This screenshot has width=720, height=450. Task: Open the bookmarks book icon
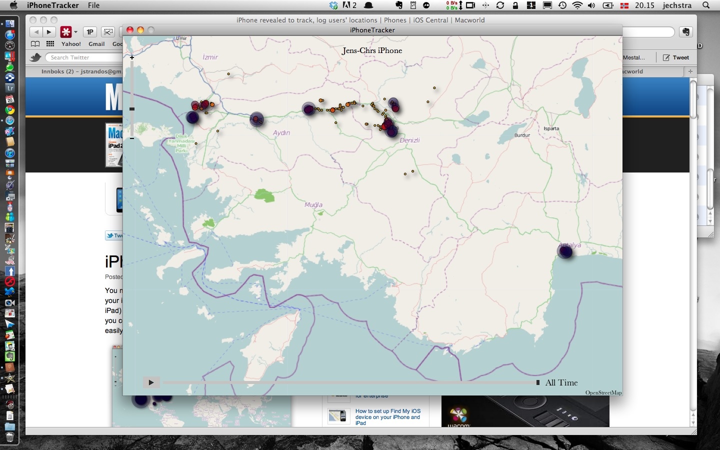click(x=35, y=44)
